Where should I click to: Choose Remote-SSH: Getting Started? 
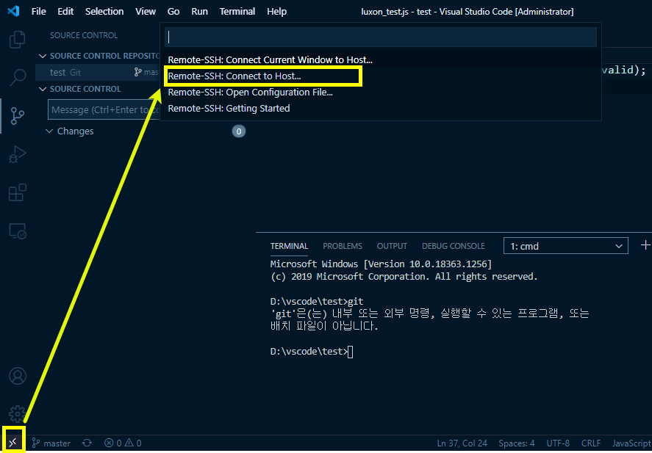(381, 109)
